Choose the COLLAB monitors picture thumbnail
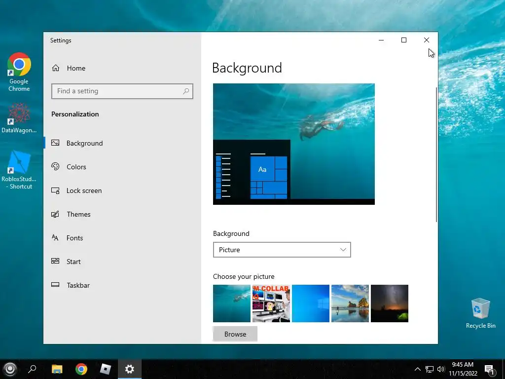The width and height of the screenshot is (505, 379). click(271, 303)
